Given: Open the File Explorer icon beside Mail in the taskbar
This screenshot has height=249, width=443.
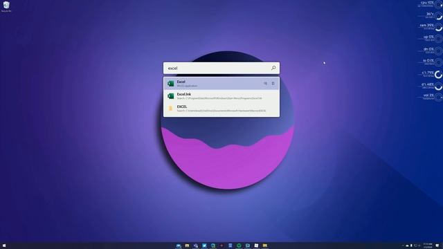Looking at the screenshot, I should pos(187,246).
